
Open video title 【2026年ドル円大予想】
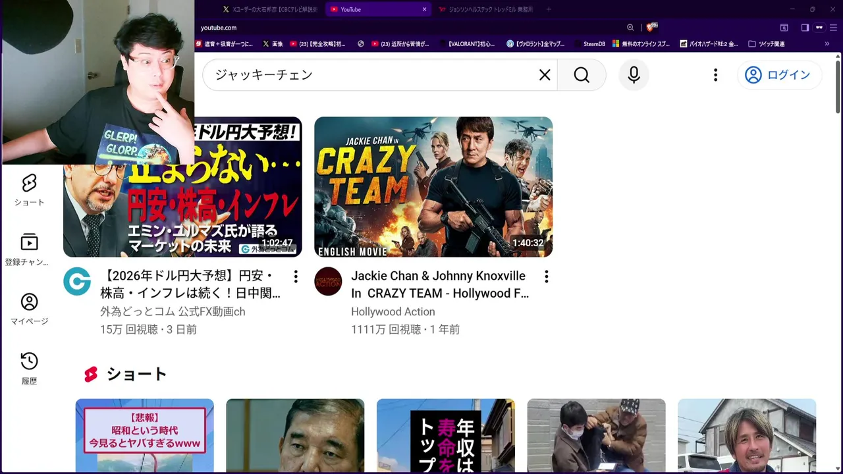pyautogui.click(x=190, y=284)
